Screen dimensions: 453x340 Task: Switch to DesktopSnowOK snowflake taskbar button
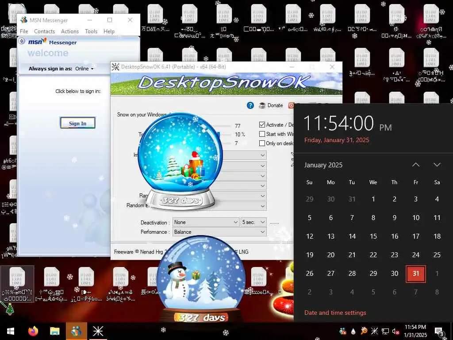coord(98,331)
